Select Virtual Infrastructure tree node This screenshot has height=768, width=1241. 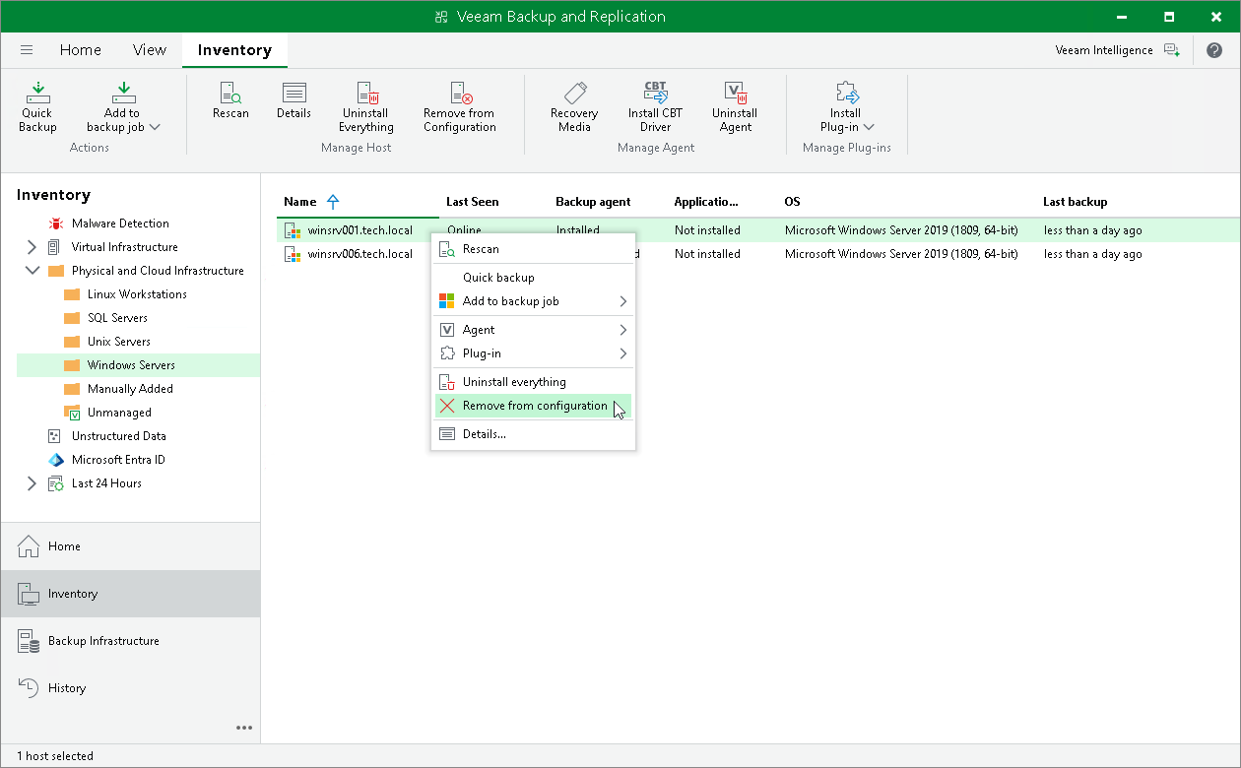point(125,247)
